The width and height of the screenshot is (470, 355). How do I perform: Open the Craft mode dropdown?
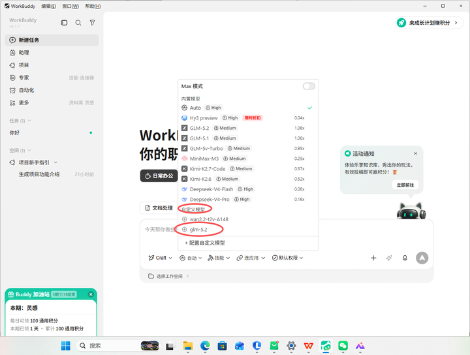coord(161,258)
